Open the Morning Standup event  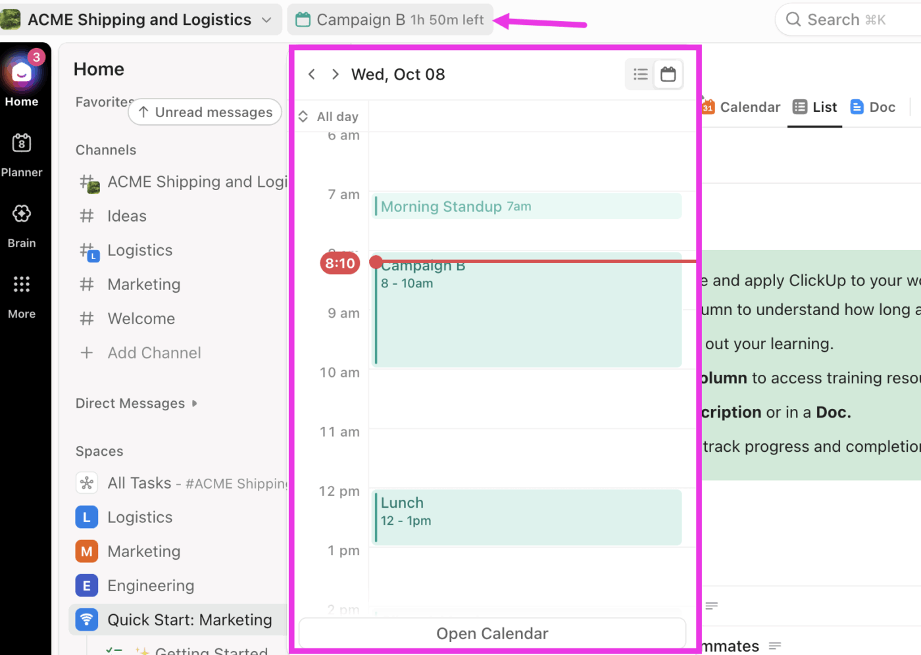pos(526,206)
